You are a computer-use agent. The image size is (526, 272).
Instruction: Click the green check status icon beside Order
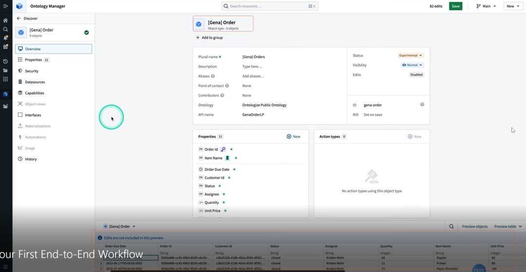[87, 33]
